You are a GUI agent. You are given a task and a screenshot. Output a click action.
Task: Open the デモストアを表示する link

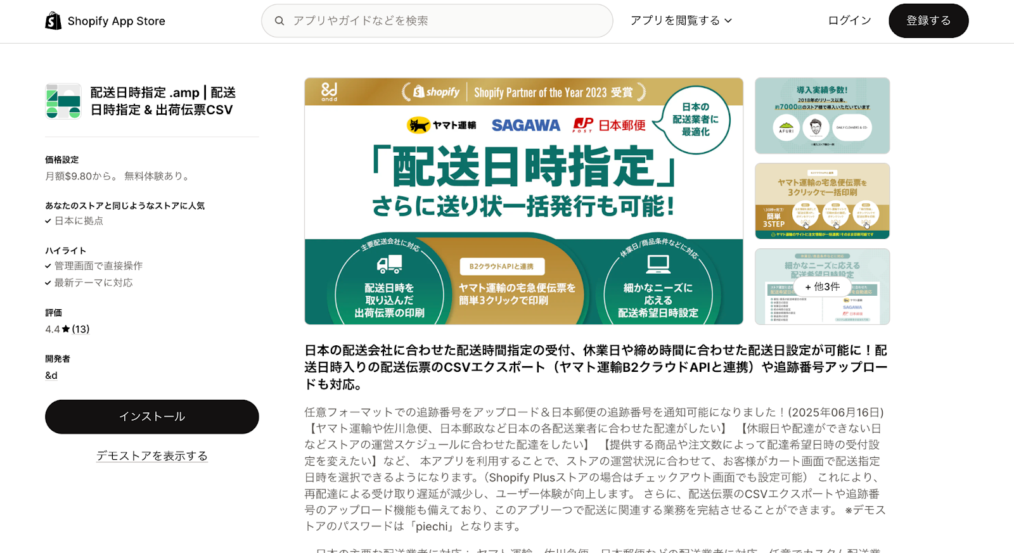point(152,456)
